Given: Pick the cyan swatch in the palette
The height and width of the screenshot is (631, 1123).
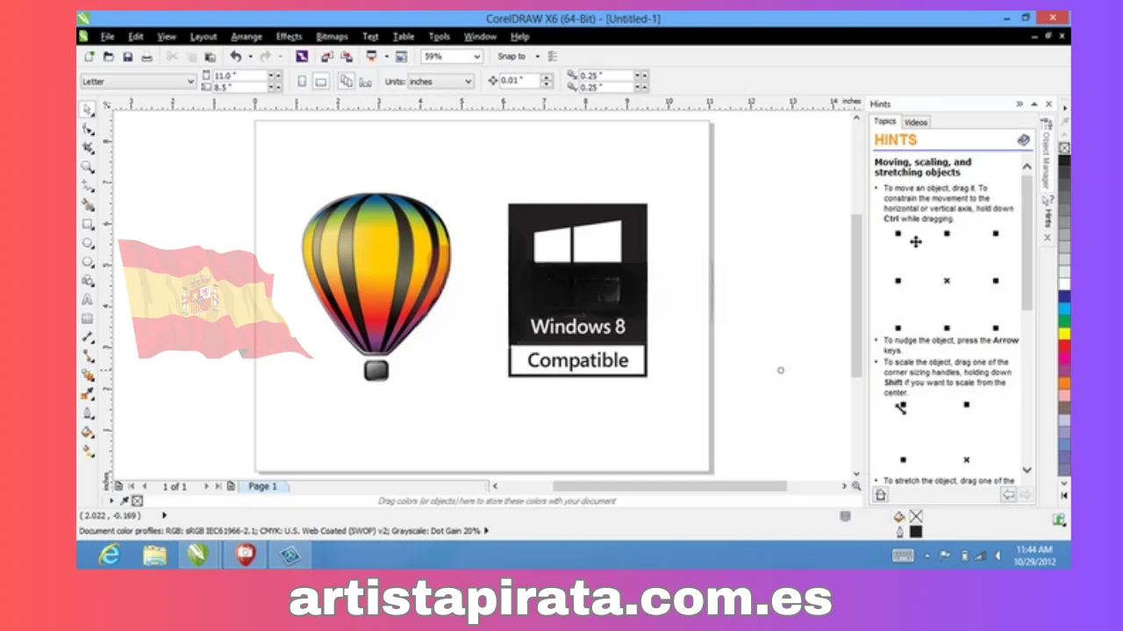Looking at the screenshot, I should click(1064, 308).
